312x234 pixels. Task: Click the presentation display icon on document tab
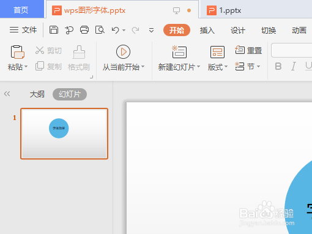176,10
